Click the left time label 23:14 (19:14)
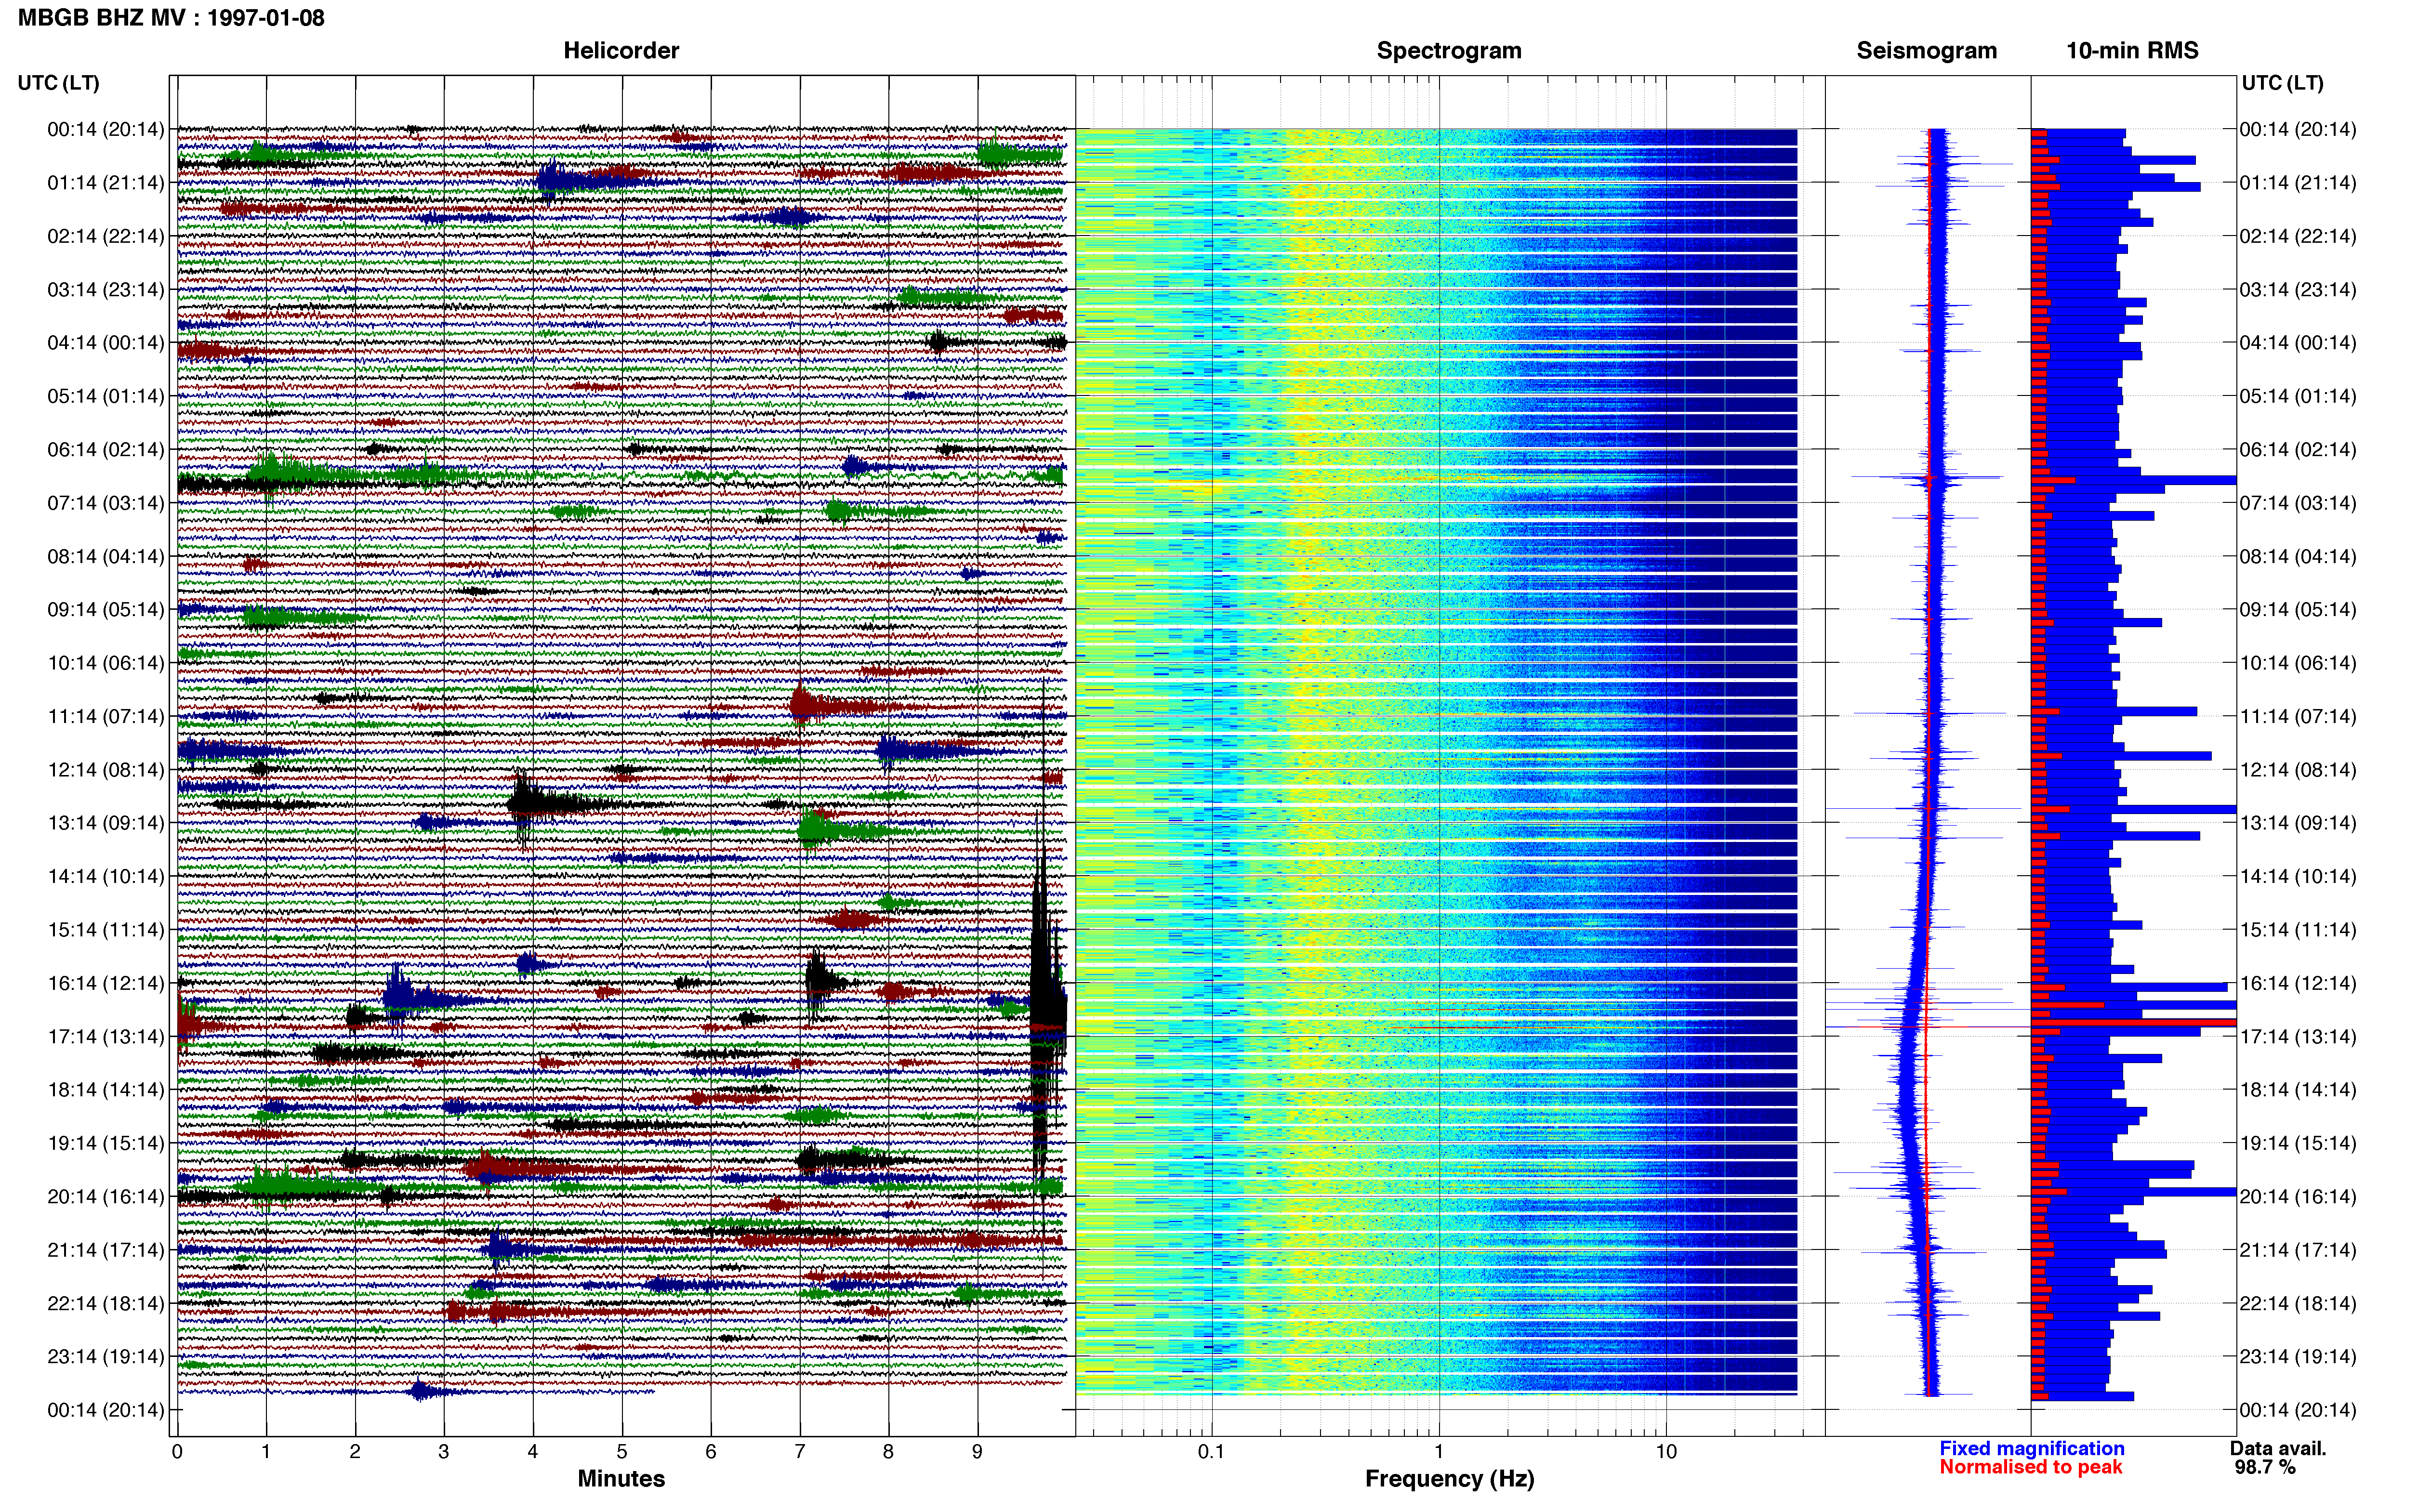The height and width of the screenshot is (1512, 2418). click(x=106, y=1356)
